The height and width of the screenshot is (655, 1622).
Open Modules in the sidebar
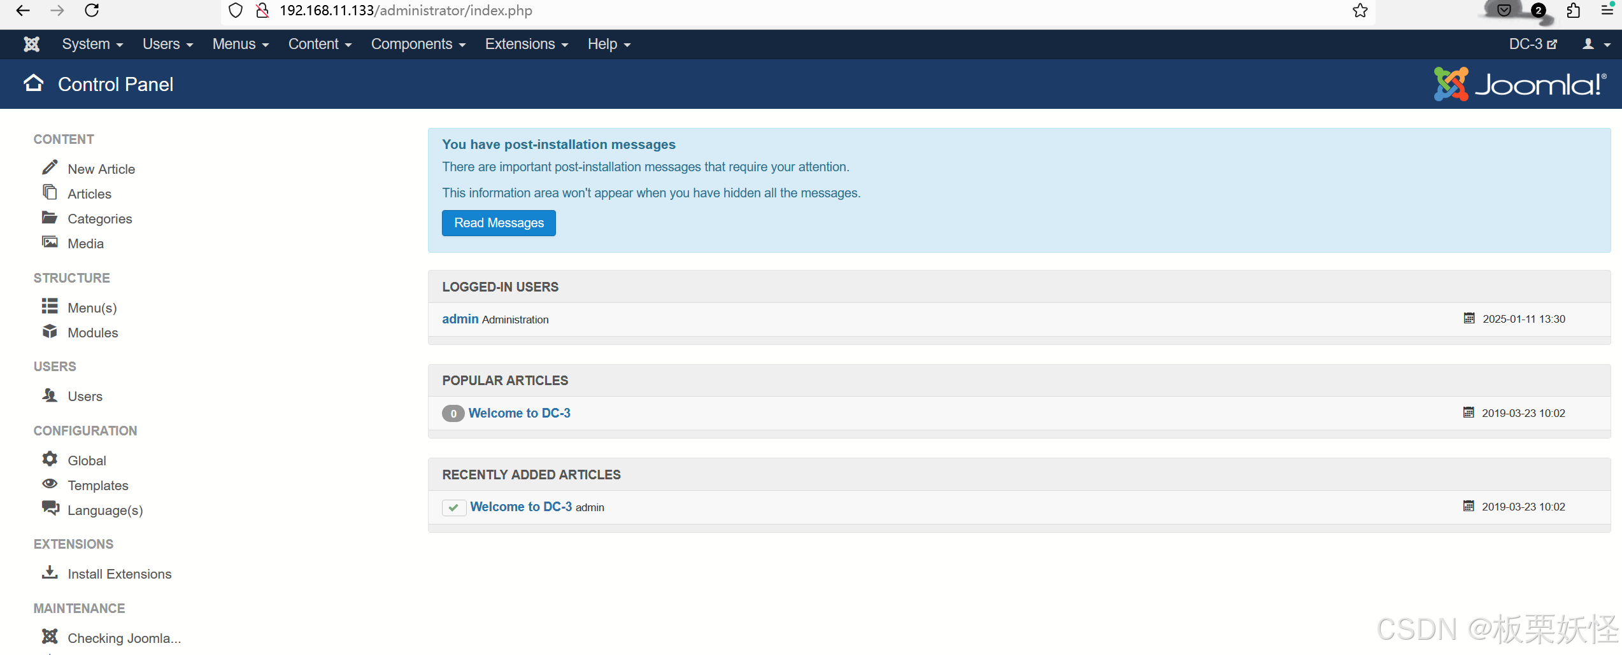click(x=93, y=333)
